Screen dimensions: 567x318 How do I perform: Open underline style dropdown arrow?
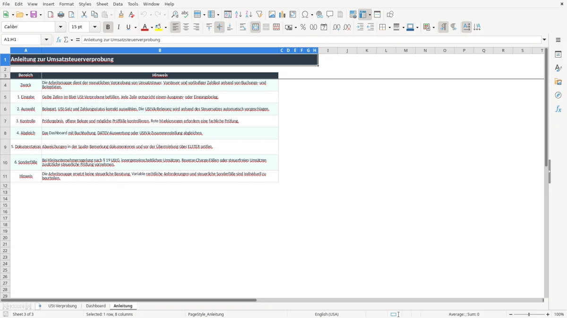(x=135, y=27)
